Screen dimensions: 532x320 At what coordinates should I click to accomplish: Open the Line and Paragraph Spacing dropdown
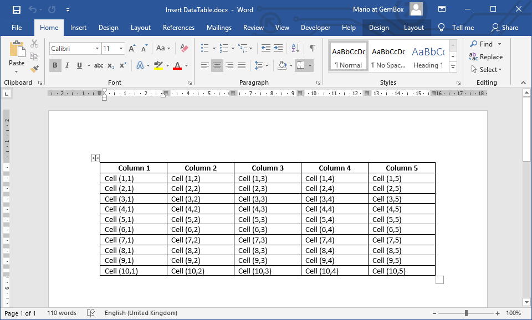261,65
